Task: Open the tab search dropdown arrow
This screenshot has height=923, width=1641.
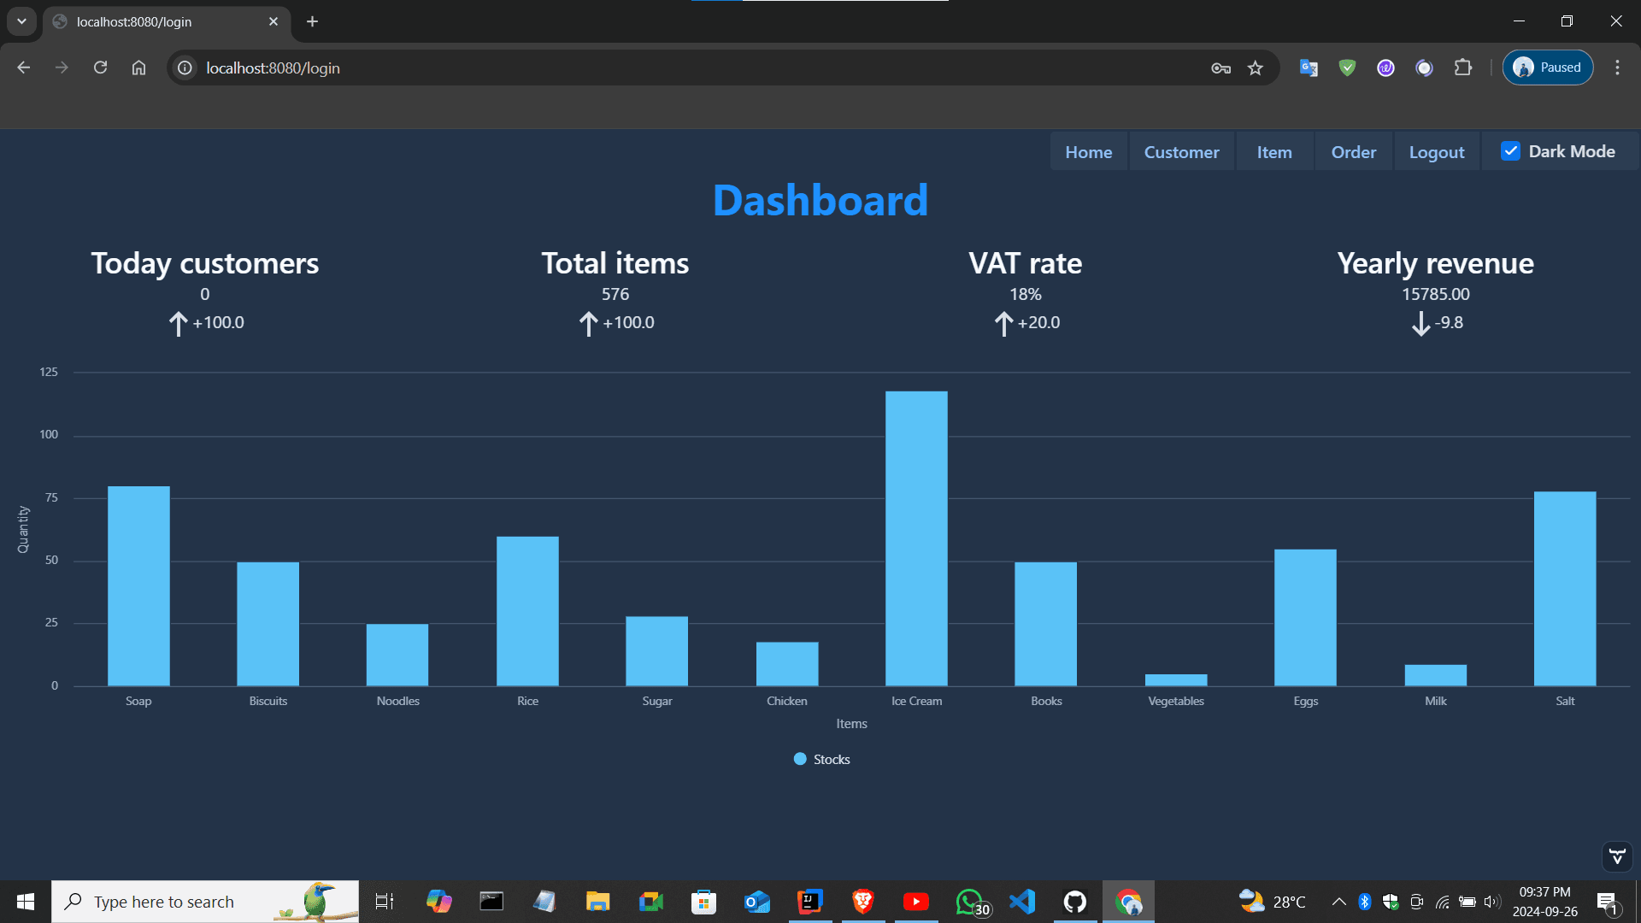Action: coord(21,21)
